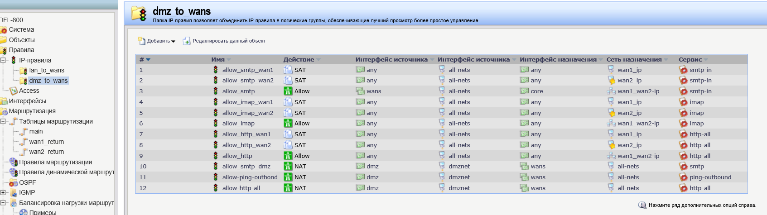Sort by the Имя column header

pyautogui.click(x=221, y=59)
